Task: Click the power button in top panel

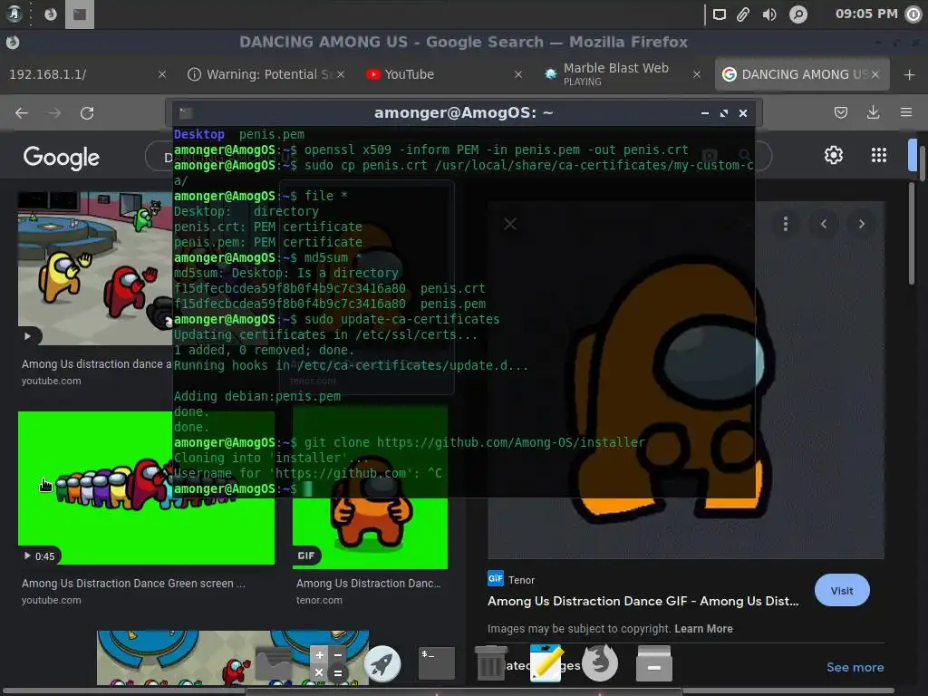Action: tap(913, 14)
